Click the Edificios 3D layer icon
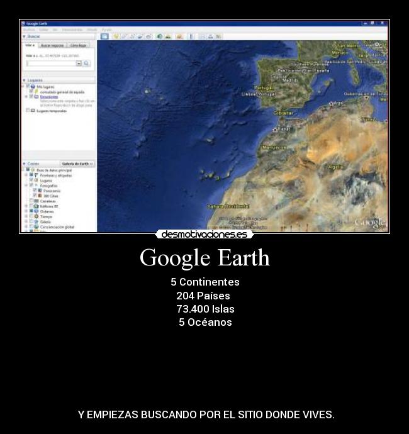This screenshot has height=434, width=409. click(x=36, y=206)
